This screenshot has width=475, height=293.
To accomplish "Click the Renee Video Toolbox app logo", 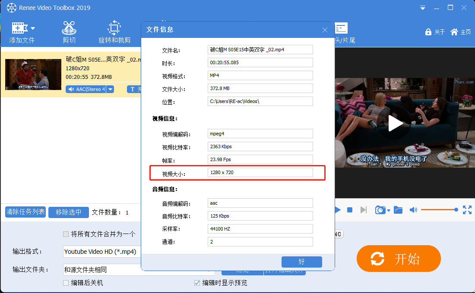I will click(12, 8).
